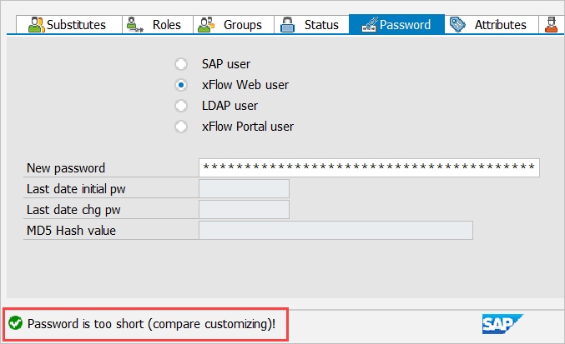Click the MD5 Hash value field
The height and width of the screenshot is (344, 565).
point(335,231)
